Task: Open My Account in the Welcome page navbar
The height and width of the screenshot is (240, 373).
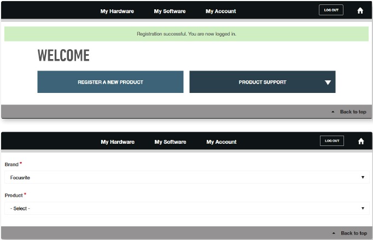Action: pos(220,11)
